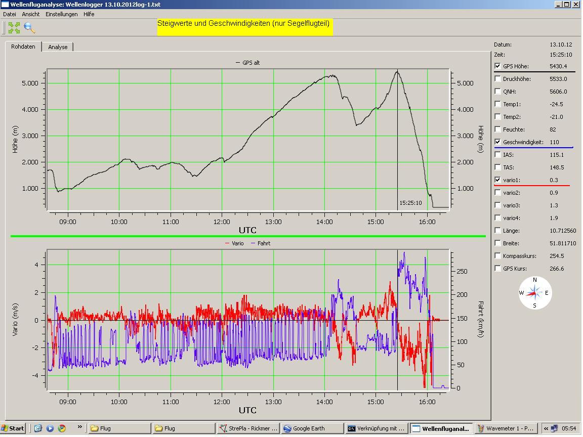Open the Datei menu
The width and height of the screenshot is (583, 437).
coord(10,14)
